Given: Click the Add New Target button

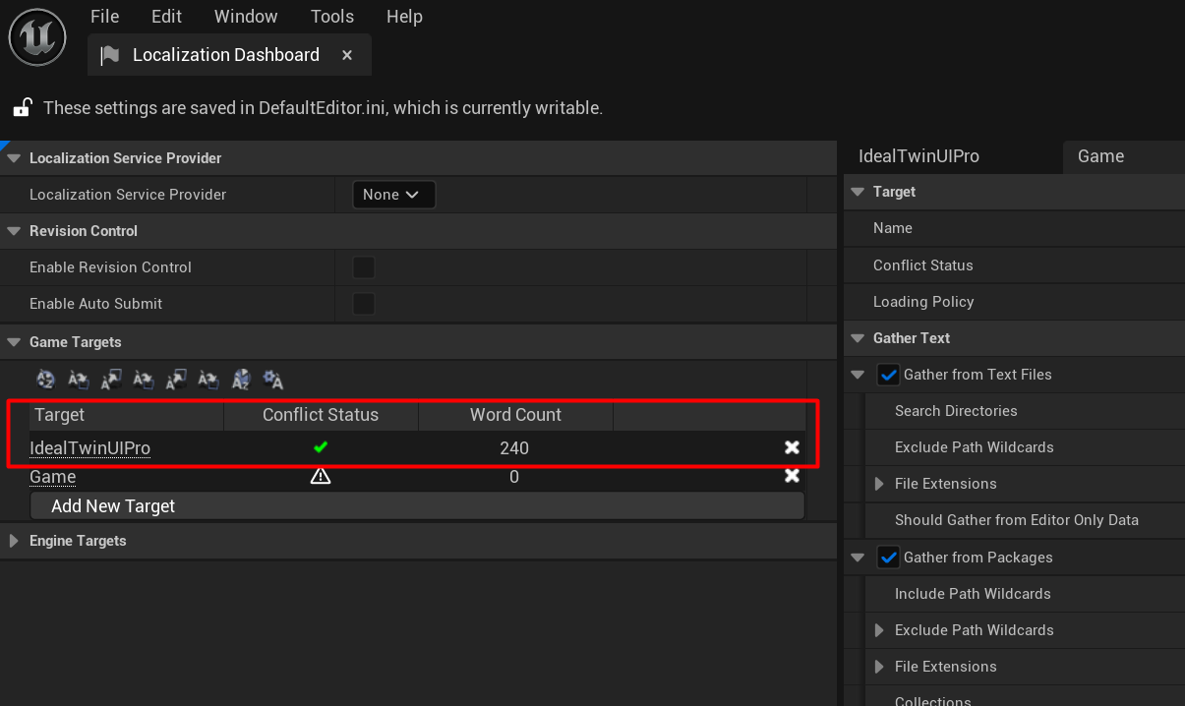Looking at the screenshot, I should tap(113, 505).
